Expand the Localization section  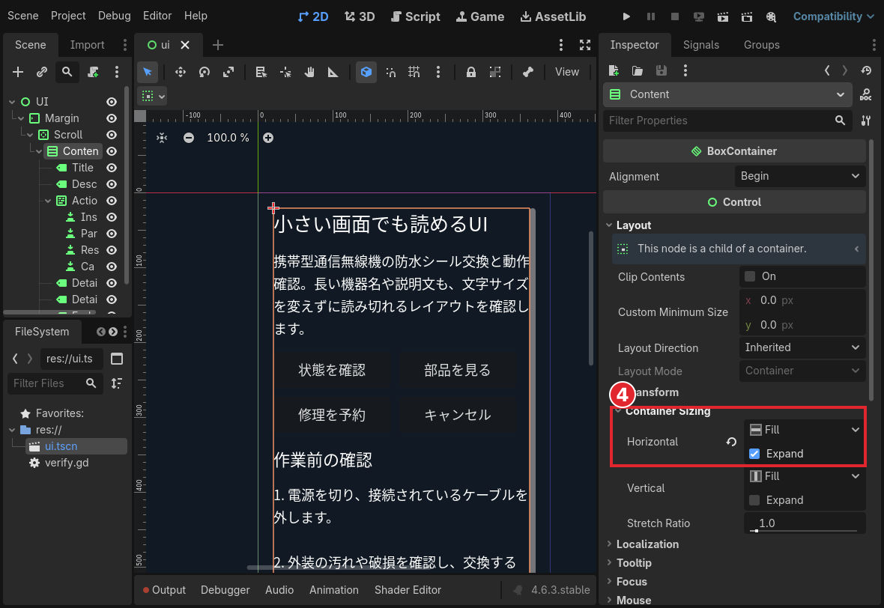coord(648,544)
